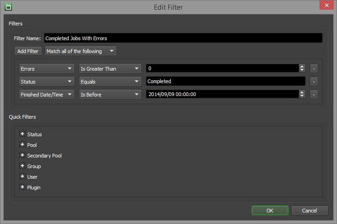
Task: Click the errors value field showing 0
Action: tap(223, 68)
